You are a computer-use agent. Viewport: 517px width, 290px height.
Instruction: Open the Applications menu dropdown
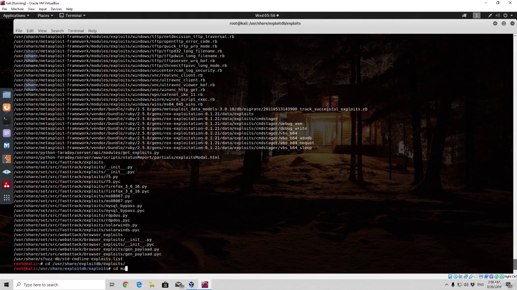click(x=16, y=15)
